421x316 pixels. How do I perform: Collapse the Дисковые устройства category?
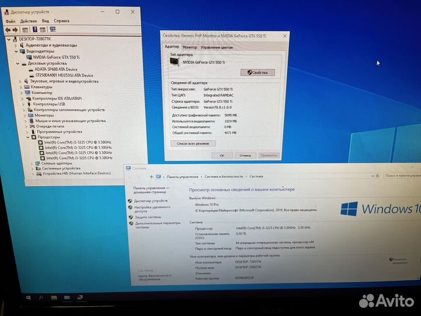18,64
